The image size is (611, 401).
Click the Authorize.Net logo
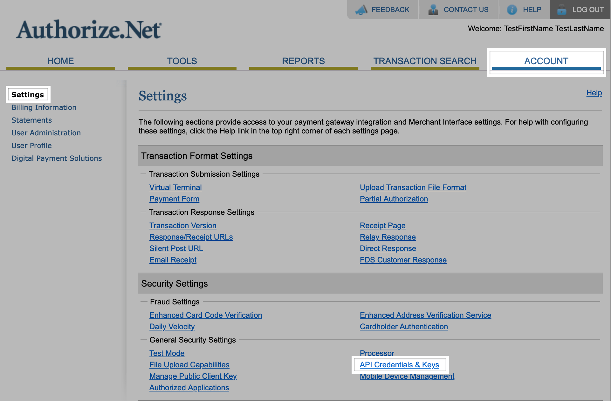[x=89, y=30]
